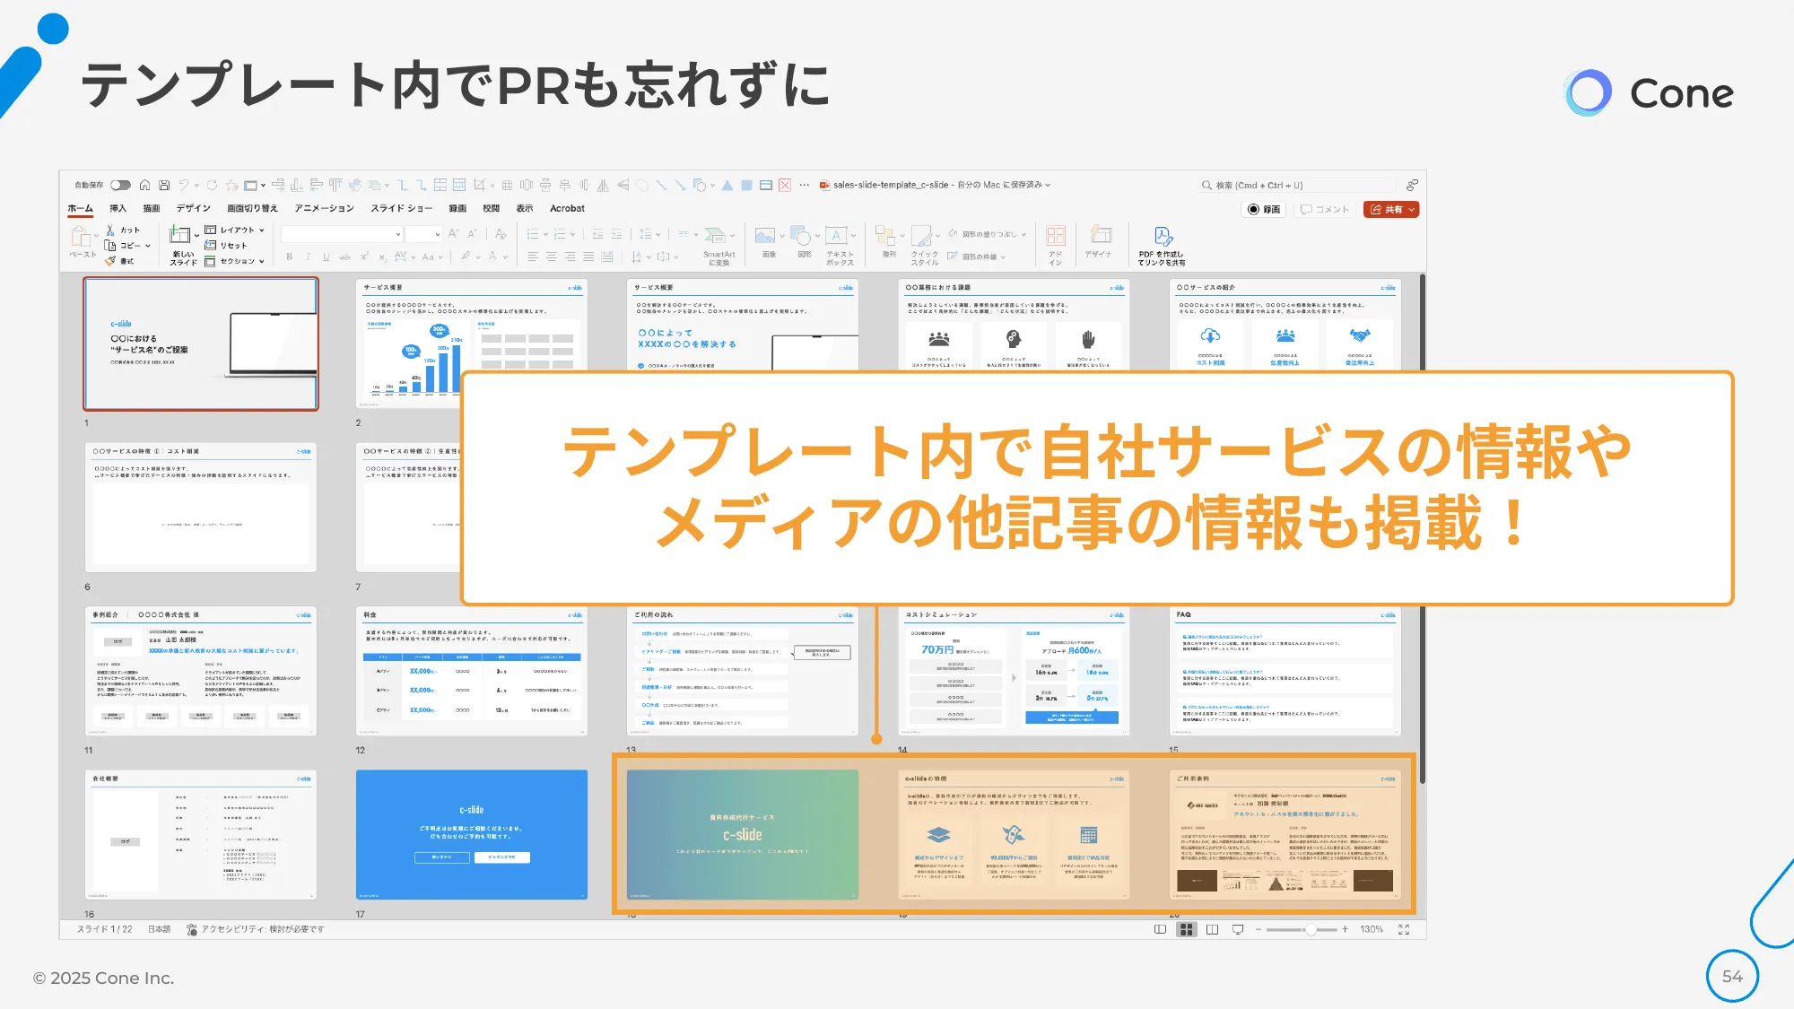Open the レイアウト dropdown
Viewport: 1794px width, 1009px height.
(235, 231)
